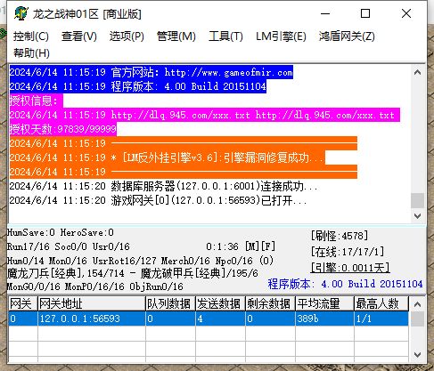Click the 授权信息: log line
This screenshot has height=371, width=434.
pos(36,101)
